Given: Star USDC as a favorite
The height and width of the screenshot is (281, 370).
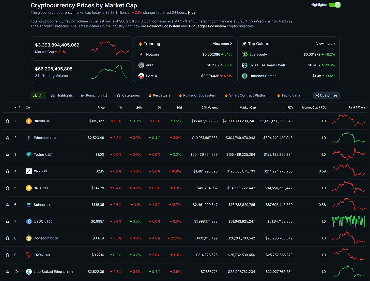Looking at the screenshot, I should (8, 221).
